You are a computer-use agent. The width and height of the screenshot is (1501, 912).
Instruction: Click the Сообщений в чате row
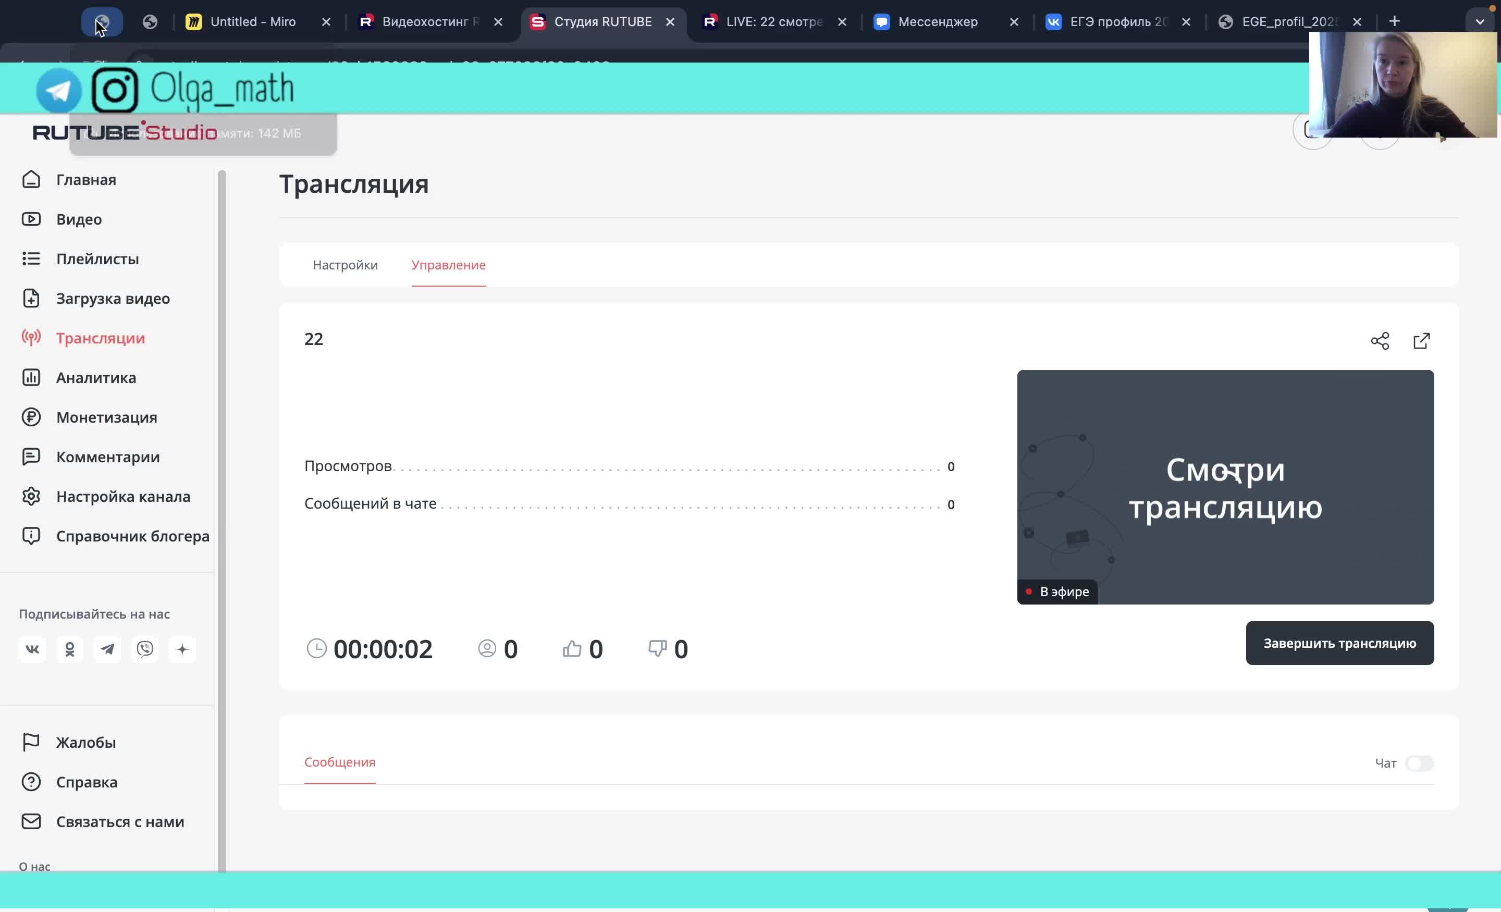pyautogui.click(x=629, y=504)
